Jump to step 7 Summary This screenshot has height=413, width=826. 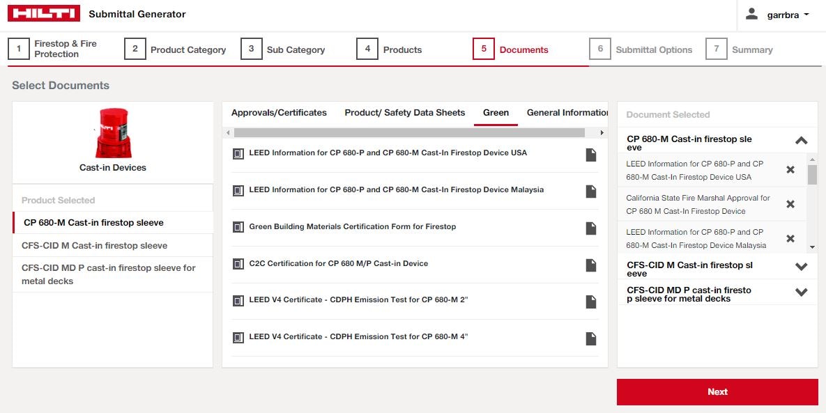click(740, 49)
